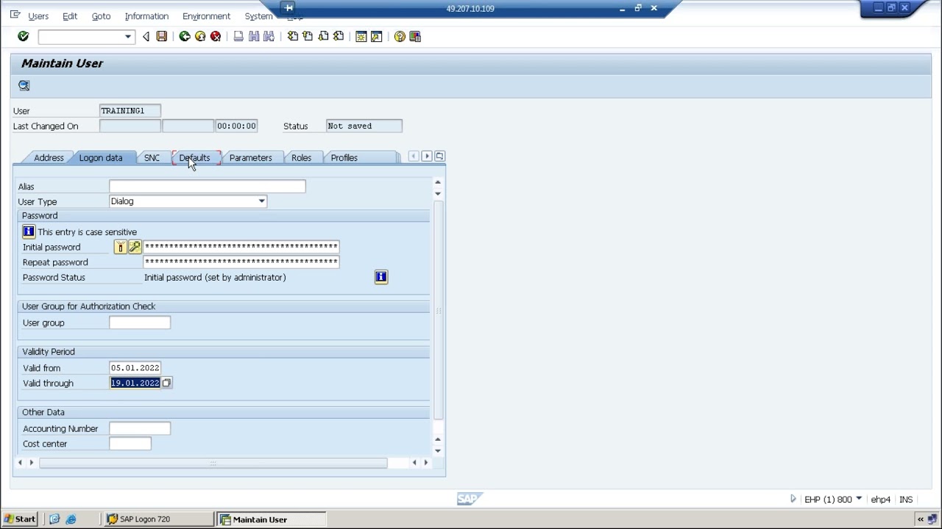Click the Password Status information icon

tap(381, 277)
